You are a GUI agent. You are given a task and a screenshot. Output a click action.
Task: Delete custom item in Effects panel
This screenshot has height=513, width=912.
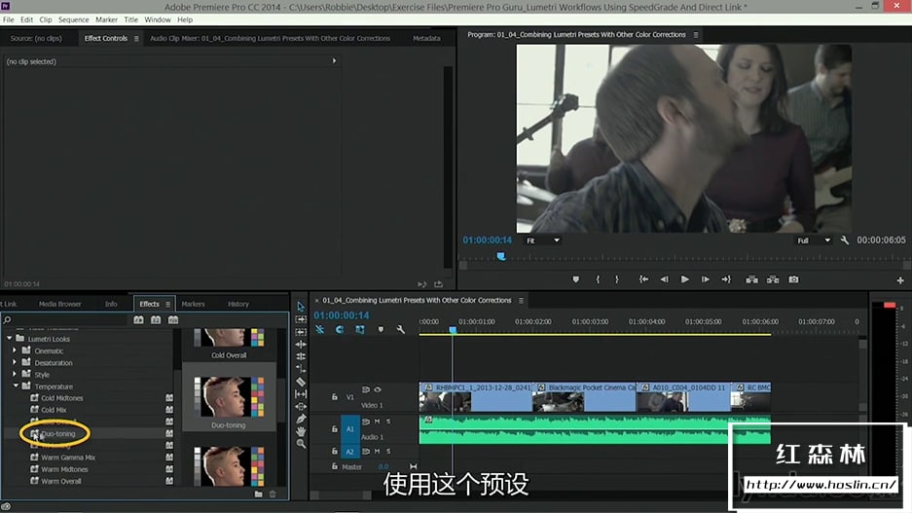(x=273, y=494)
